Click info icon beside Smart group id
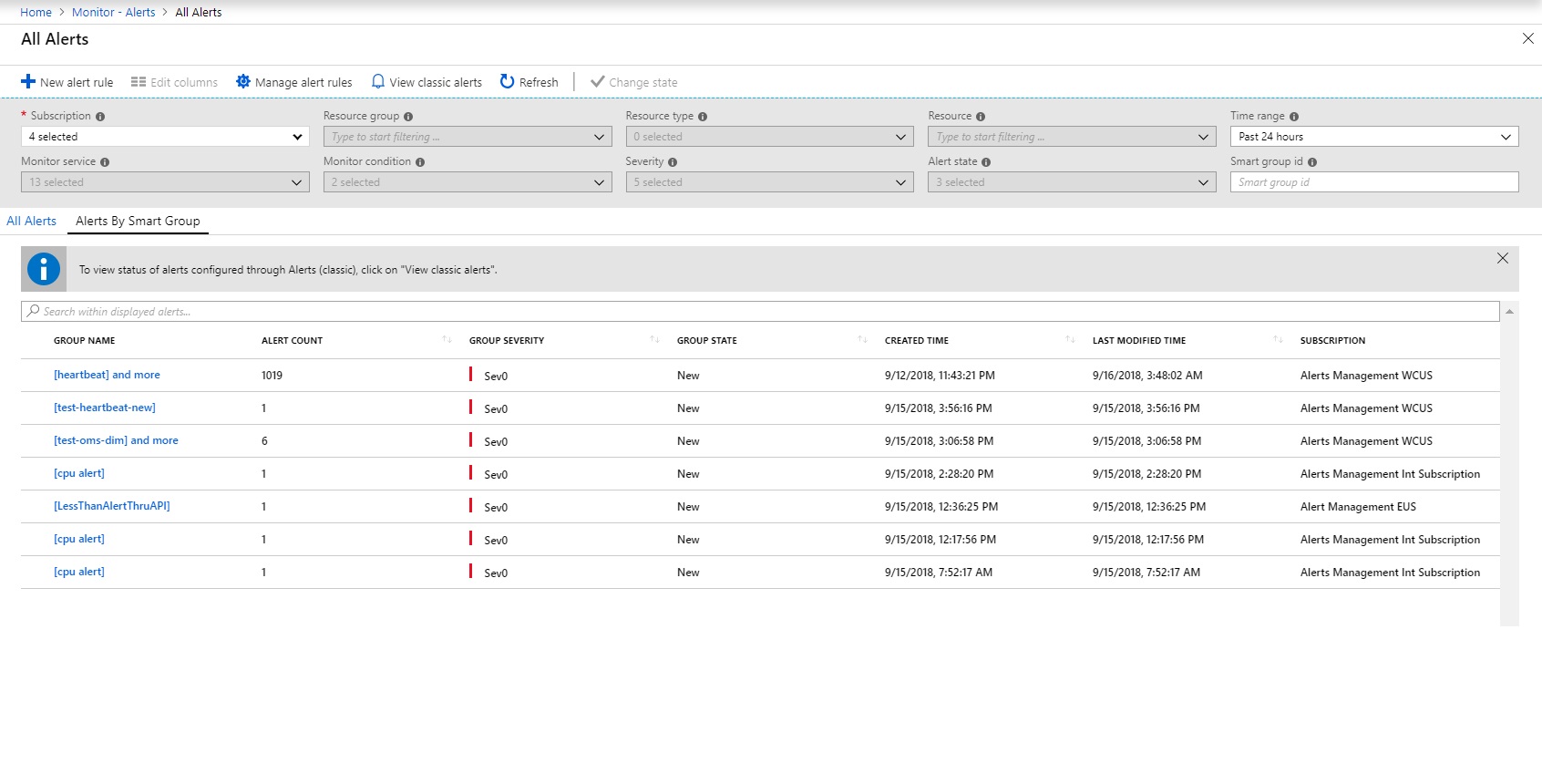 click(x=1312, y=162)
